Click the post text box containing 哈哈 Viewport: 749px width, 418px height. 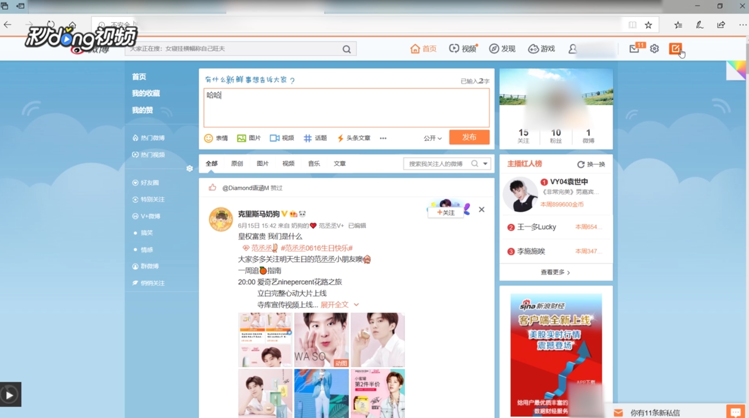[346, 108]
